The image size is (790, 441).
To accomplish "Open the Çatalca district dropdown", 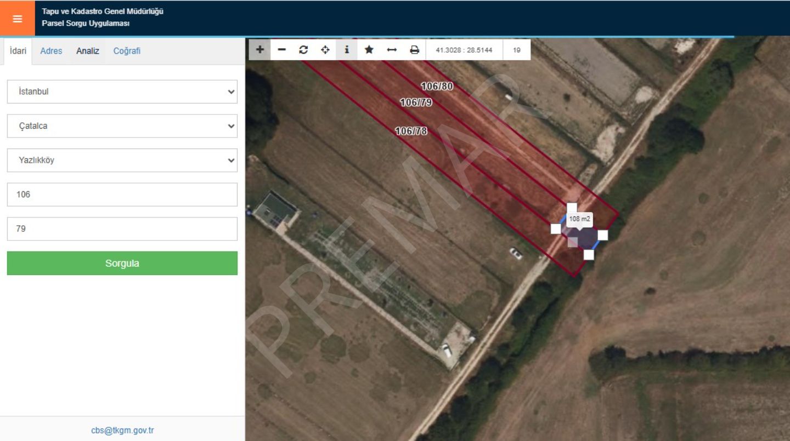I will pos(122,126).
